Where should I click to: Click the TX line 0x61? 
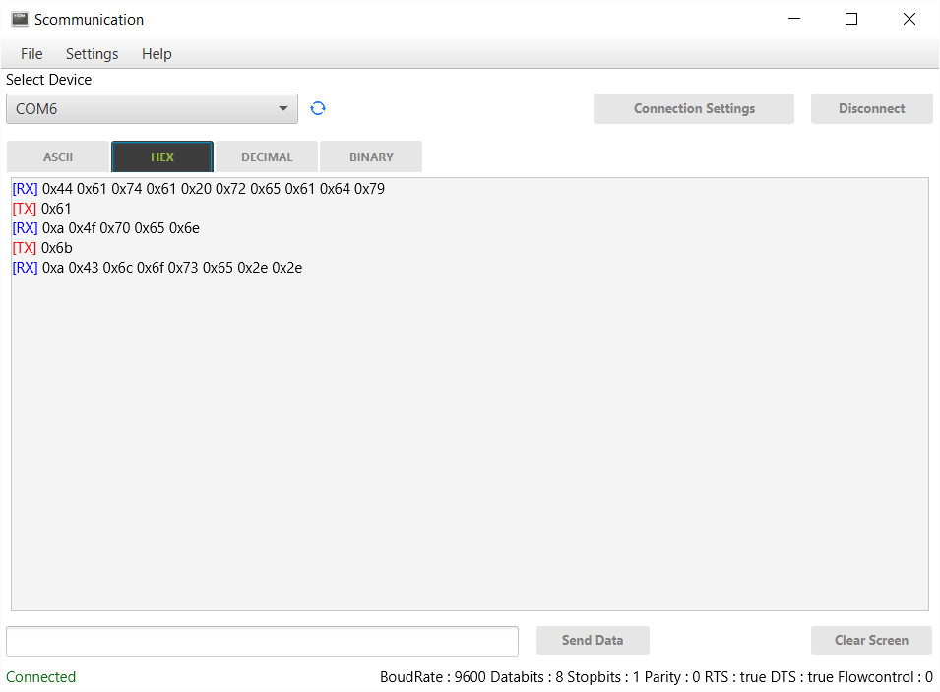41,209
